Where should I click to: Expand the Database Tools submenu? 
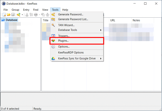77,30
